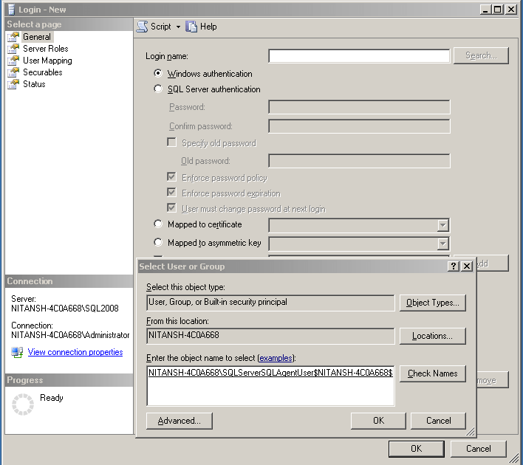Click the Server Roles page icon
The height and width of the screenshot is (465, 523).
point(13,49)
